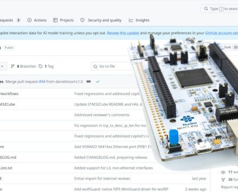Image resolution: width=238 pixels, height=193 pixels.
Task: Open the Insights tab
Action: [139, 20]
